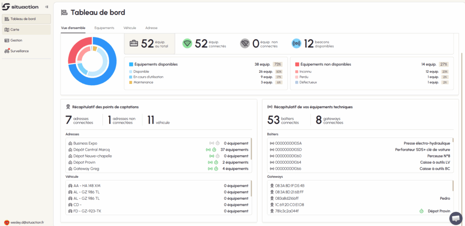Click the Adresses list scrollbar
This screenshot has height=226, width=465.
coord(251,149)
